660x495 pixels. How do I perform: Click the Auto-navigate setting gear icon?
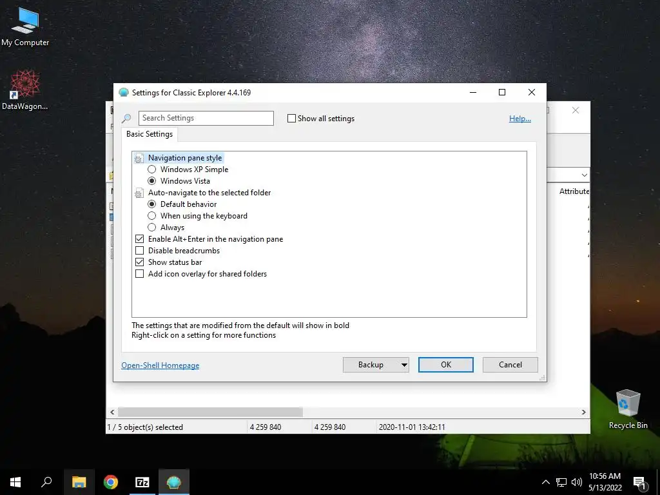pos(139,193)
